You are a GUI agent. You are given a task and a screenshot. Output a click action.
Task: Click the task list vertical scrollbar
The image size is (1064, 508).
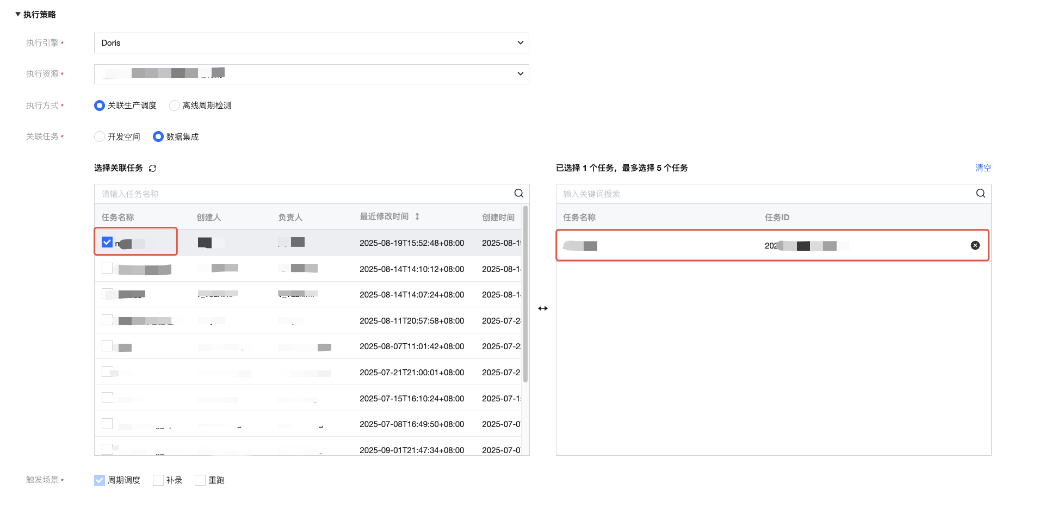(x=525, y=294)
